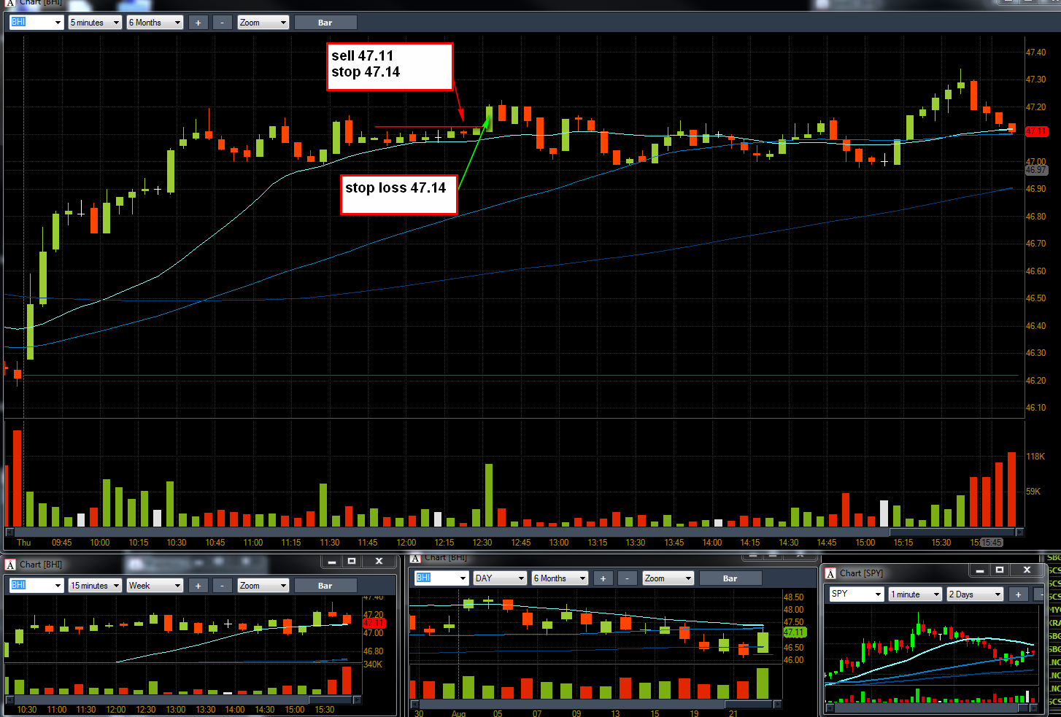Click the main chart horizontal time scrollbar
The height and width of the screenshot is (717, 1061).
pos(514,532)
